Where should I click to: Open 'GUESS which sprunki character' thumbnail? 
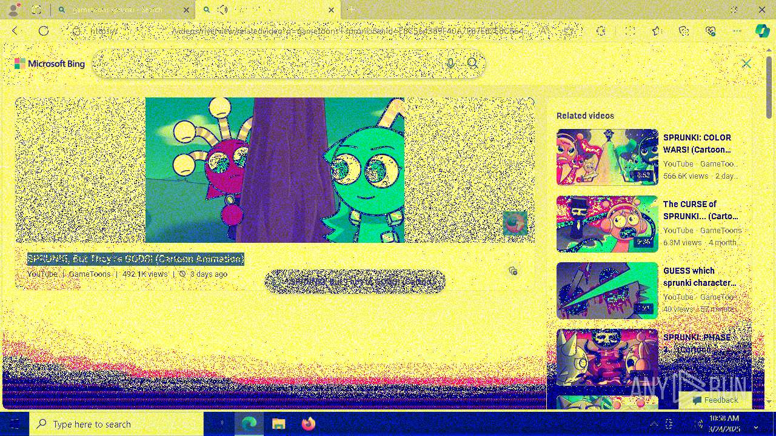coord(607,290)
